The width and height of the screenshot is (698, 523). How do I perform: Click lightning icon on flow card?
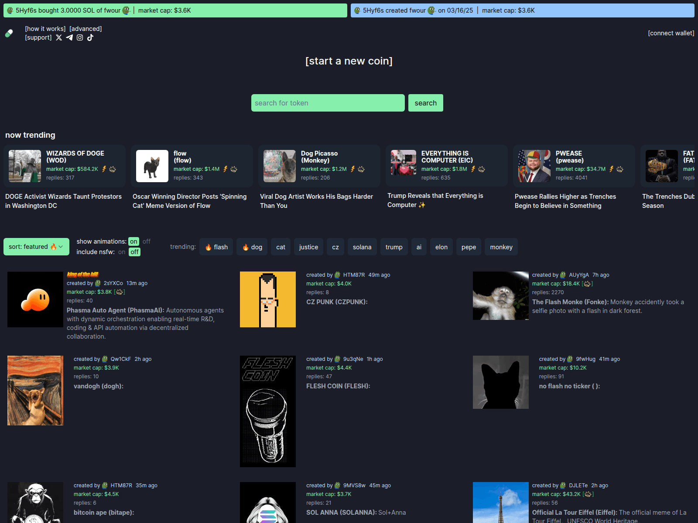[226, 169]
